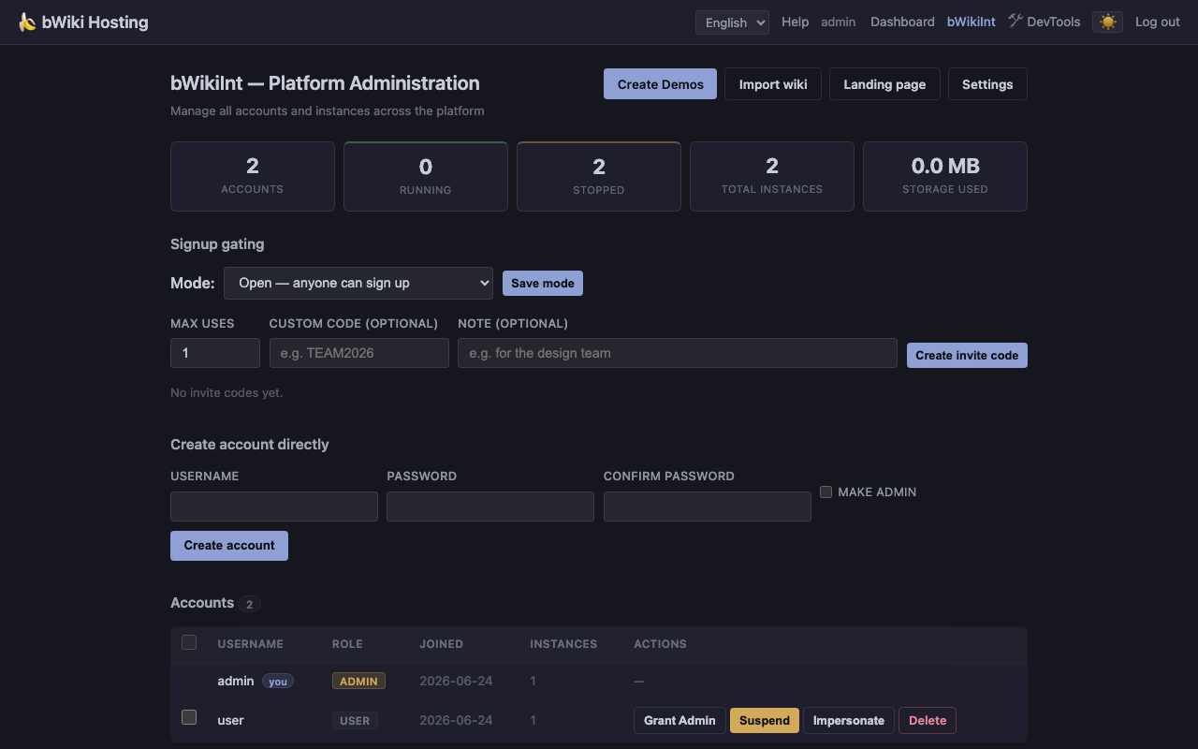Click the USER role badge

355,721
